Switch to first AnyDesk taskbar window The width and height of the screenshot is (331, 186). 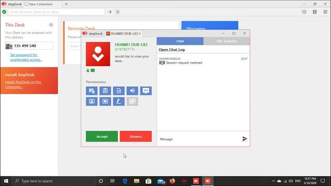click(x=196, y=181)
